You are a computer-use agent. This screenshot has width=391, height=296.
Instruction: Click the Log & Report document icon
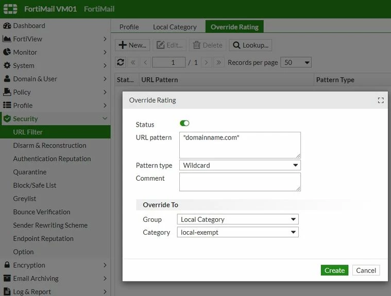(7, 291)
